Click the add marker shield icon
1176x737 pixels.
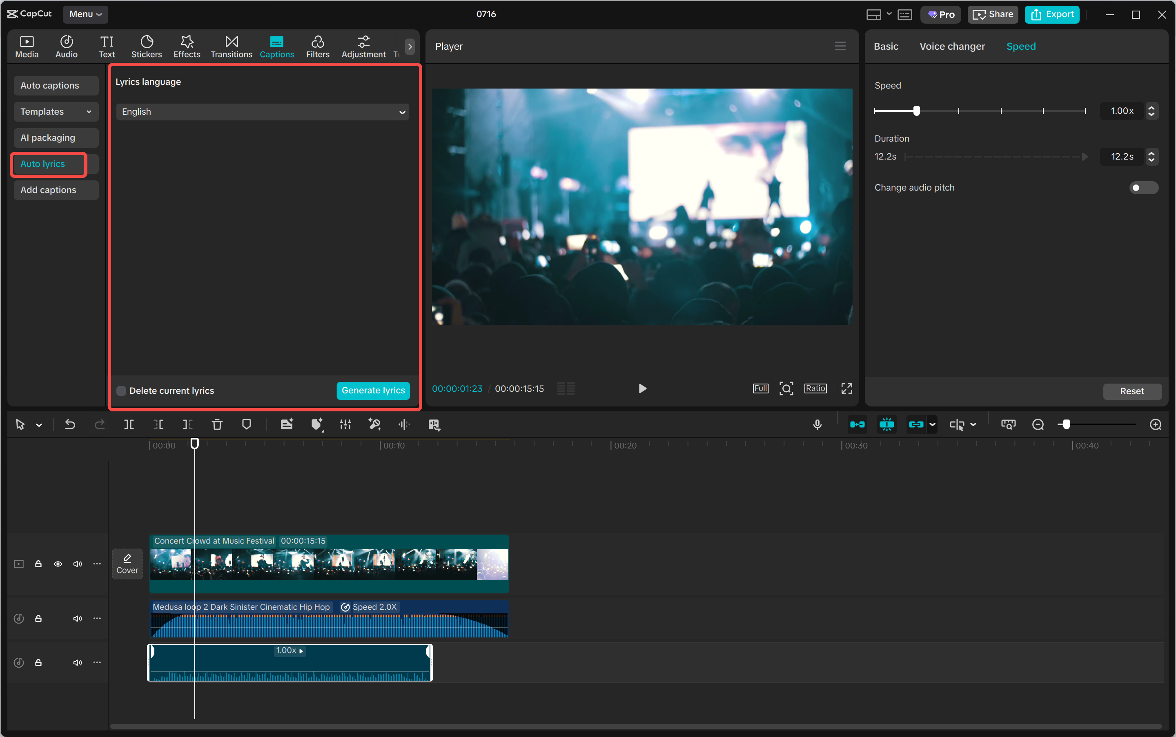coord(246,424)
